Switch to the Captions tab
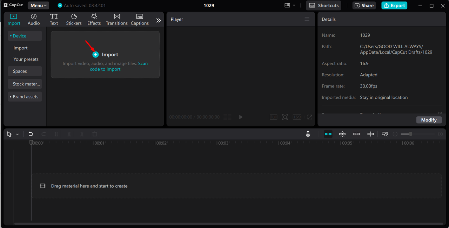Image resolution: width=449 pixels, height=228 pixels. coord(140,19)
